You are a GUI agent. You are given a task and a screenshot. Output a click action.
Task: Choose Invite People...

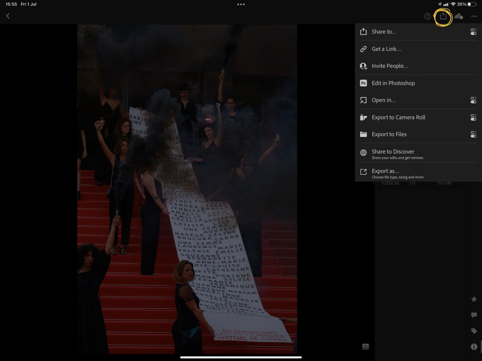389,66
